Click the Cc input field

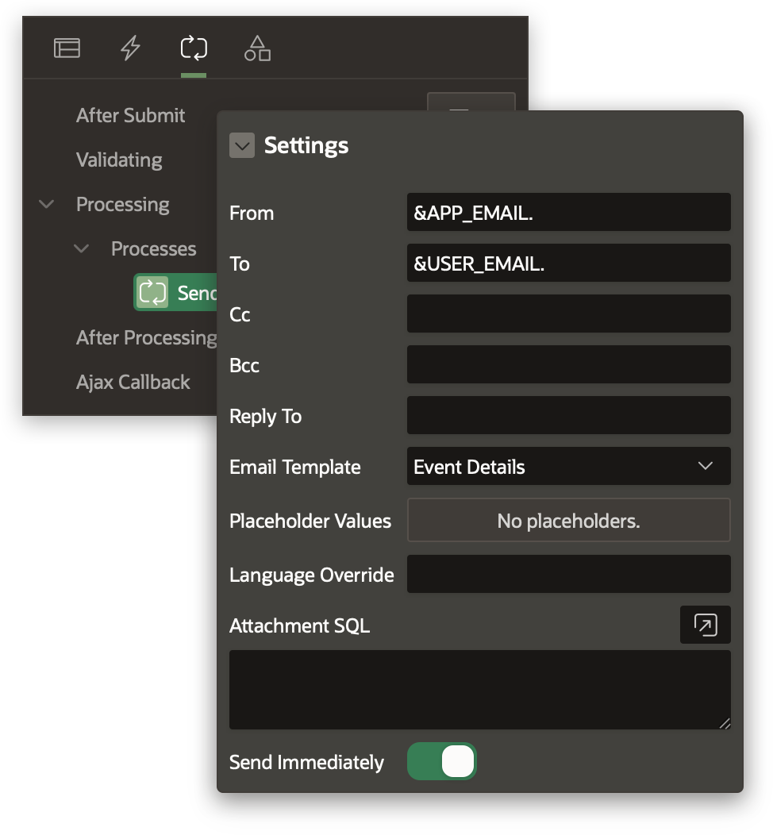coord(568,314)
